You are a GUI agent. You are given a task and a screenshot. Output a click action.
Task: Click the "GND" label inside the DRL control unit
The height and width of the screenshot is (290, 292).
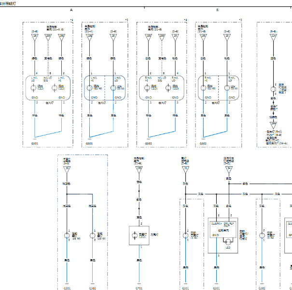click(215, 235)
